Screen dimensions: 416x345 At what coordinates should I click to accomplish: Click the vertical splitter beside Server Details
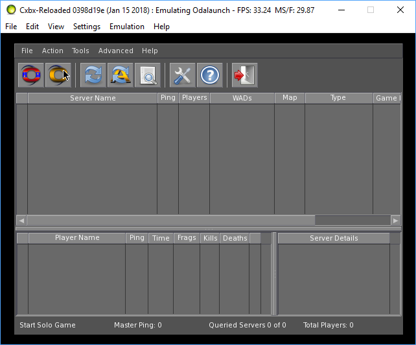tap(275, 274)
